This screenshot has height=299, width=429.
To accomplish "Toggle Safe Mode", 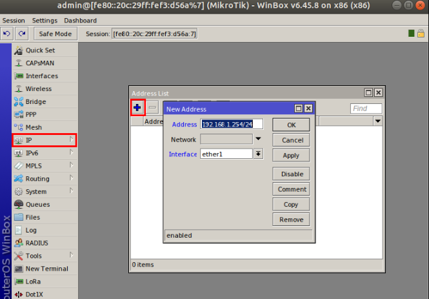I will pyautogui.click(x=55, y=34).
